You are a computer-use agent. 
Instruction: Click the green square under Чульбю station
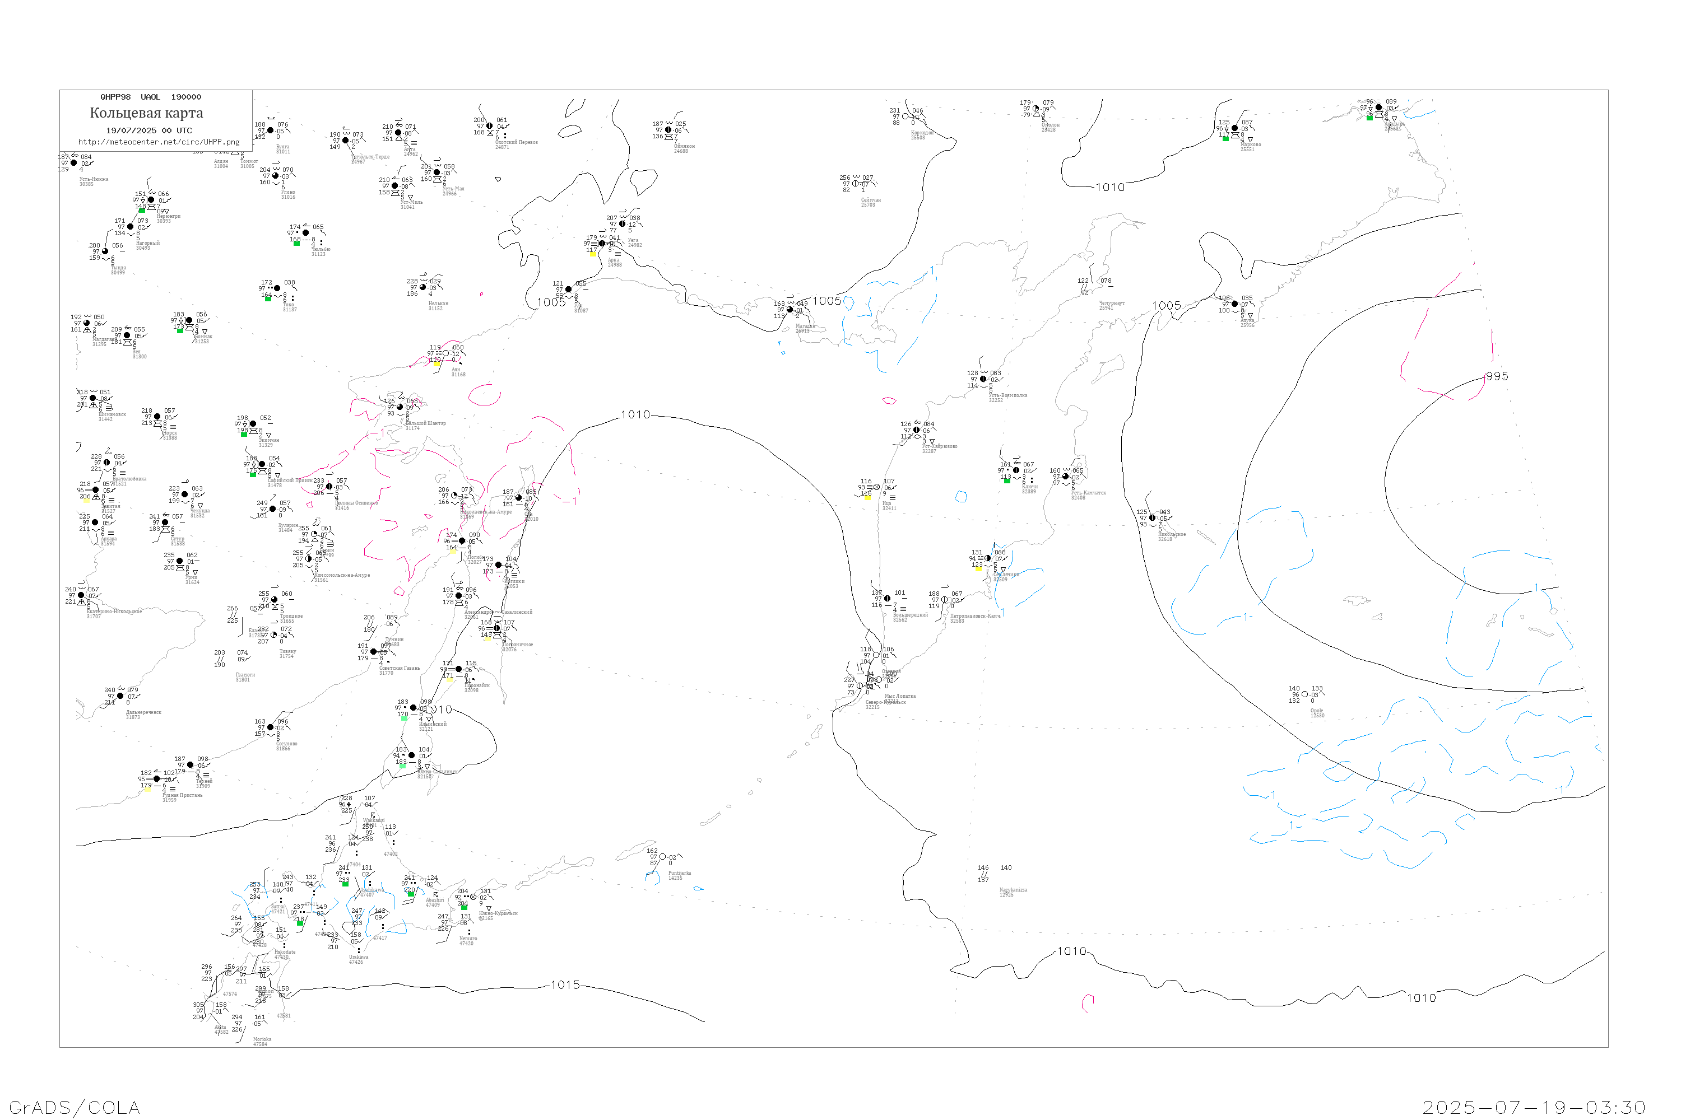[296, 244]
